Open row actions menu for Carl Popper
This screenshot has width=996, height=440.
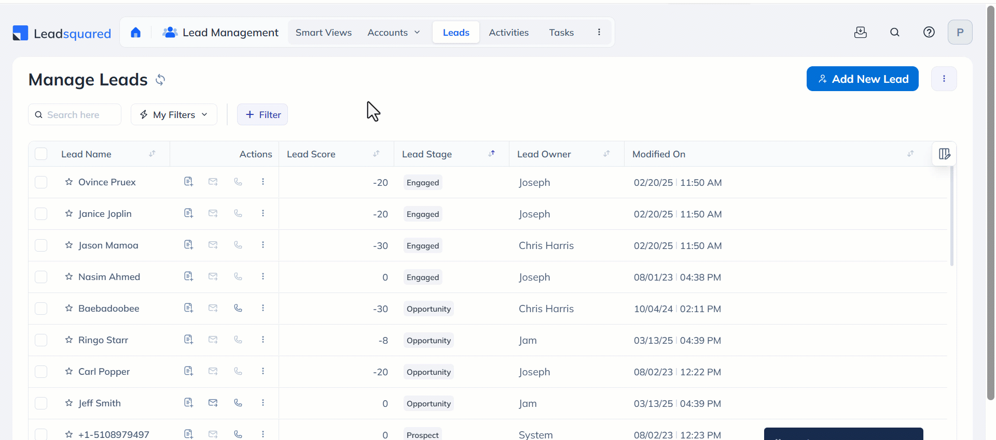263,371
